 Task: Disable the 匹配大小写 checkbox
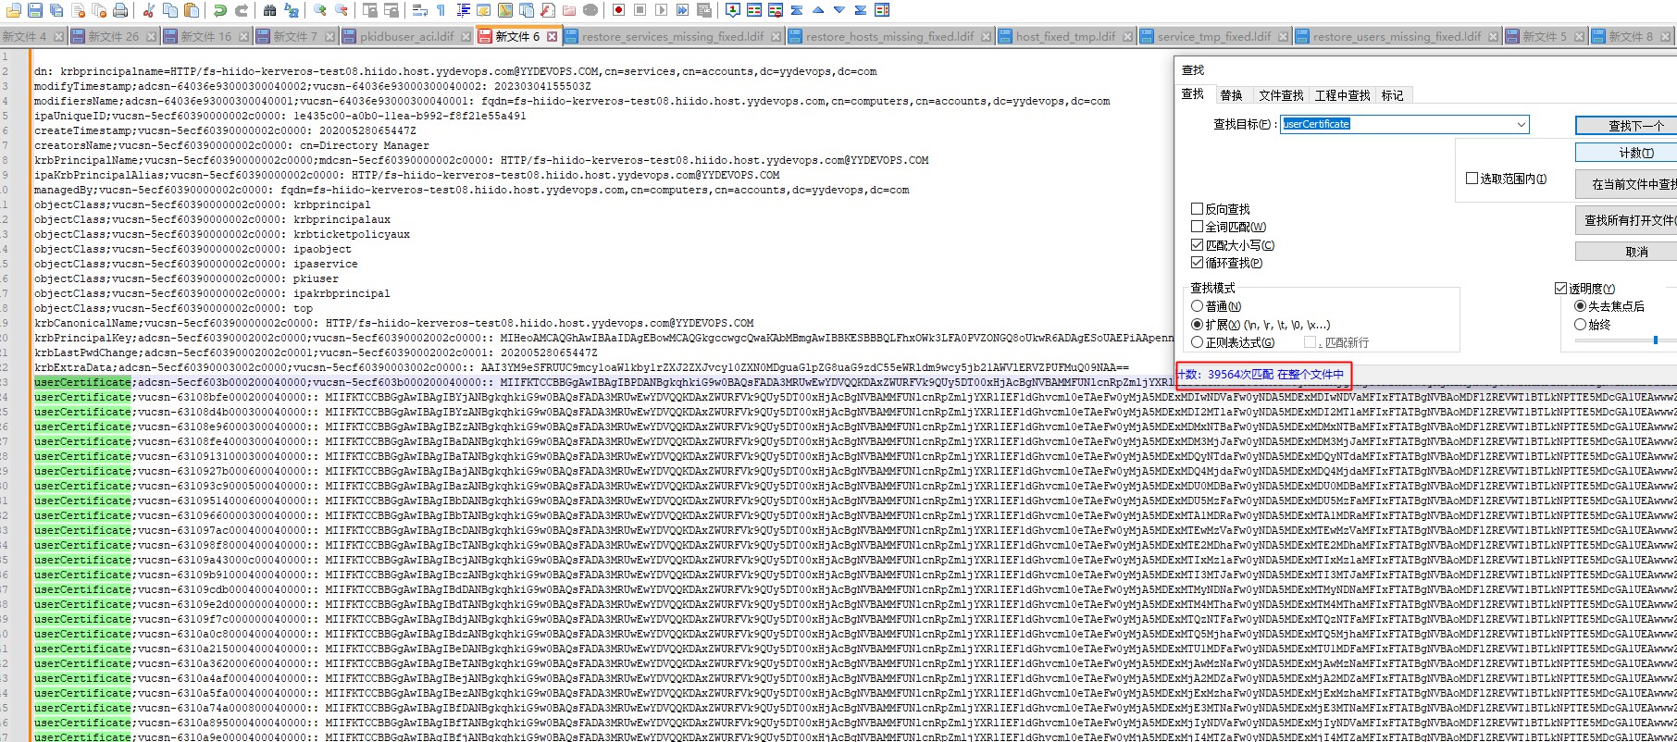[x=1198, y=245]
